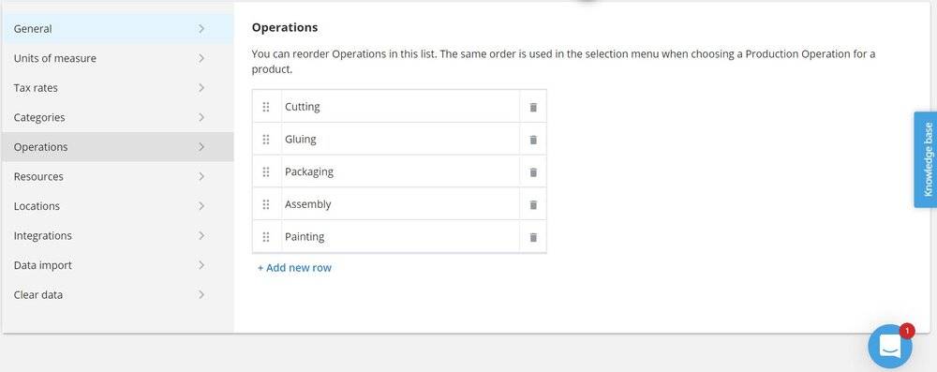
Task: Click trash icon next to Packaging
Action: tap(533, 172)
